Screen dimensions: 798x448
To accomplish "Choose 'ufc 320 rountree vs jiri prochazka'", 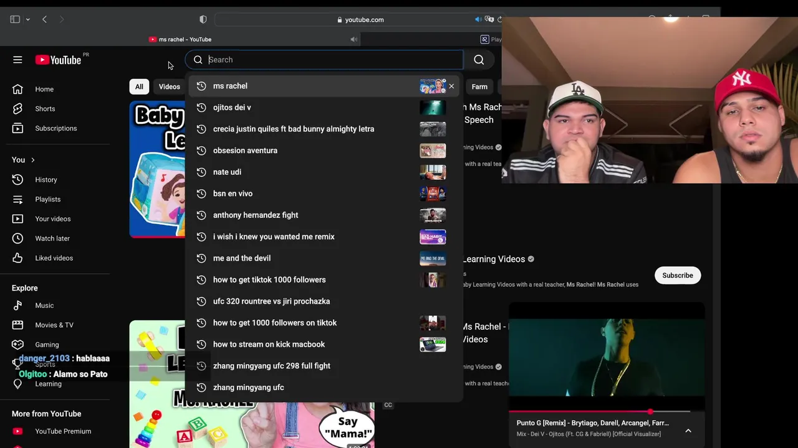I will click(324, 301).
